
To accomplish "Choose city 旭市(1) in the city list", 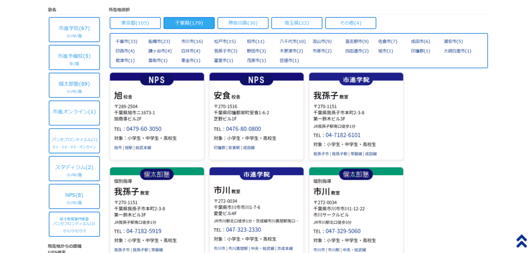I will coord(386,51).
